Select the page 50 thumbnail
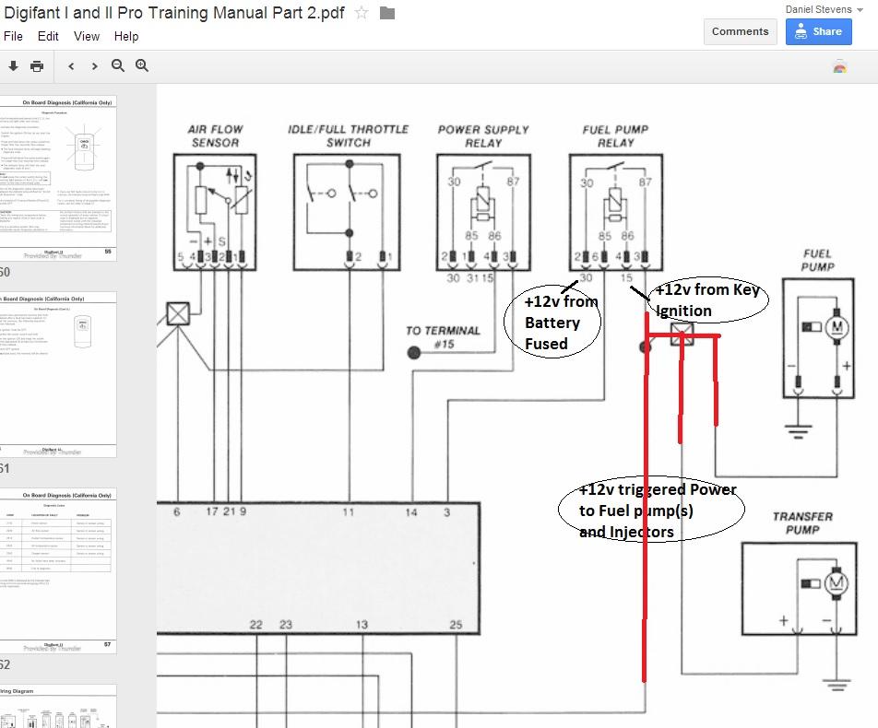 pos(58,178)
